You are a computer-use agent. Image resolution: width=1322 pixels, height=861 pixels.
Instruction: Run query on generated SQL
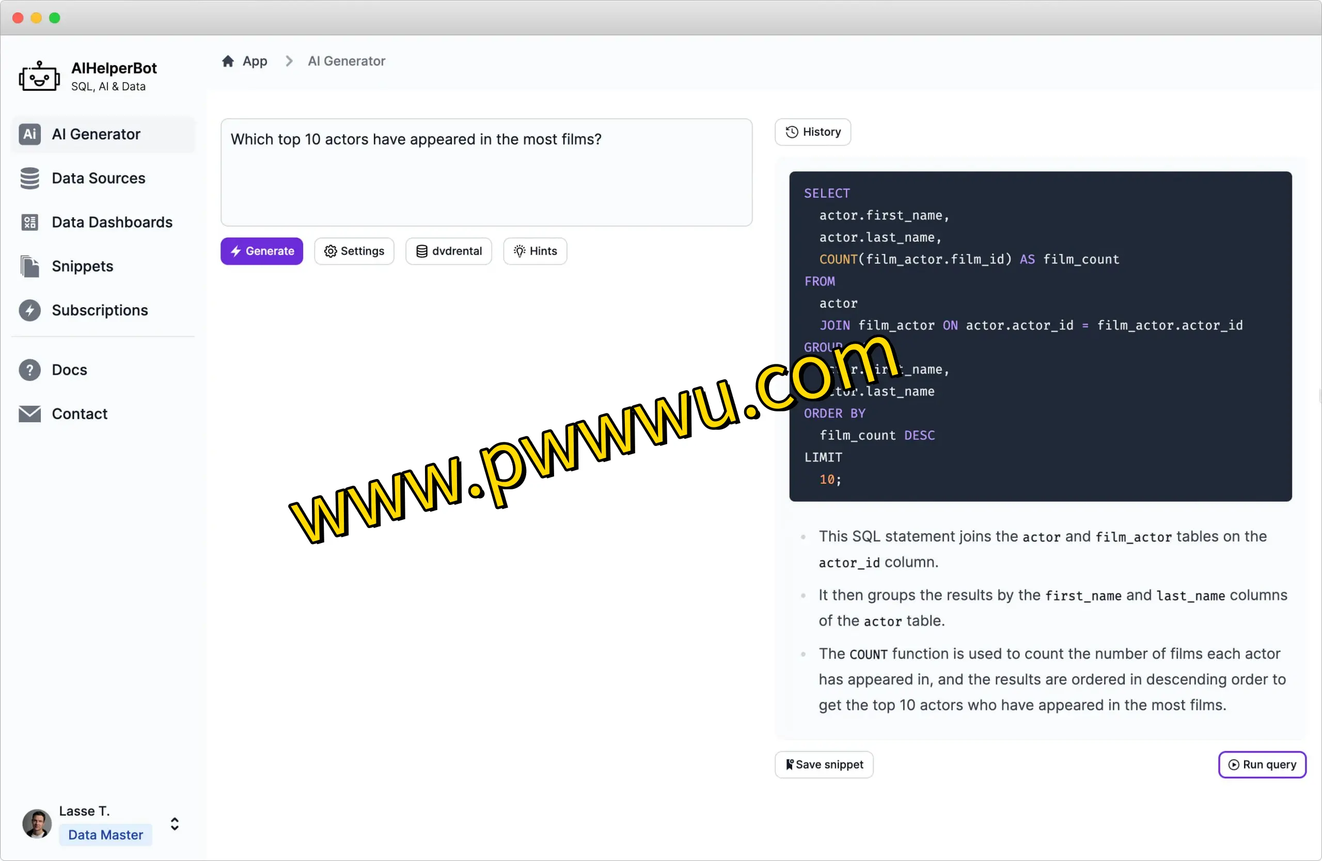[1262, 764]
